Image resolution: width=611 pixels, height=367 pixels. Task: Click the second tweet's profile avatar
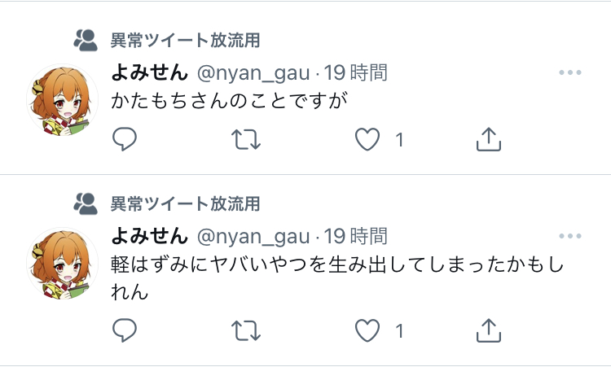(63, 262)
